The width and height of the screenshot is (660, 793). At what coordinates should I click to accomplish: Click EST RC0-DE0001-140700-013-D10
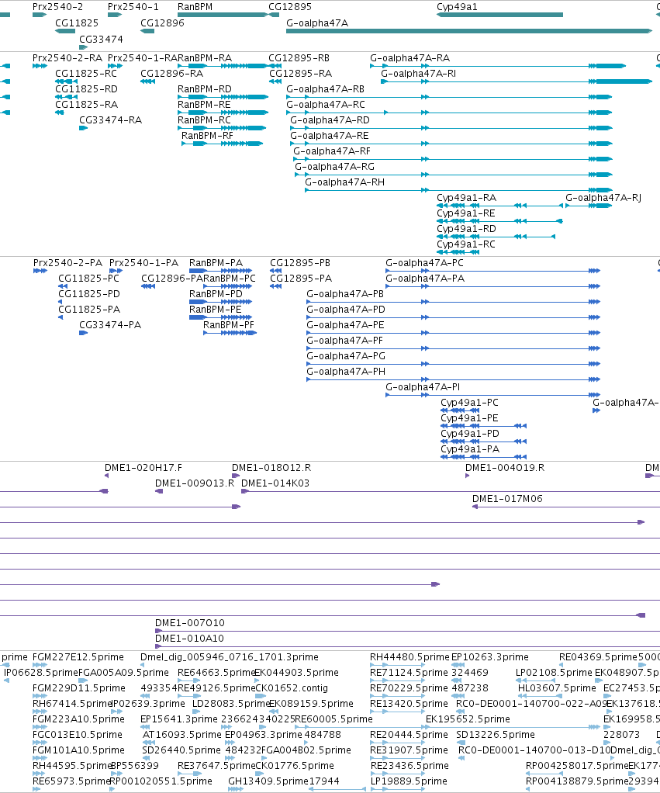(x=534, y=750)
